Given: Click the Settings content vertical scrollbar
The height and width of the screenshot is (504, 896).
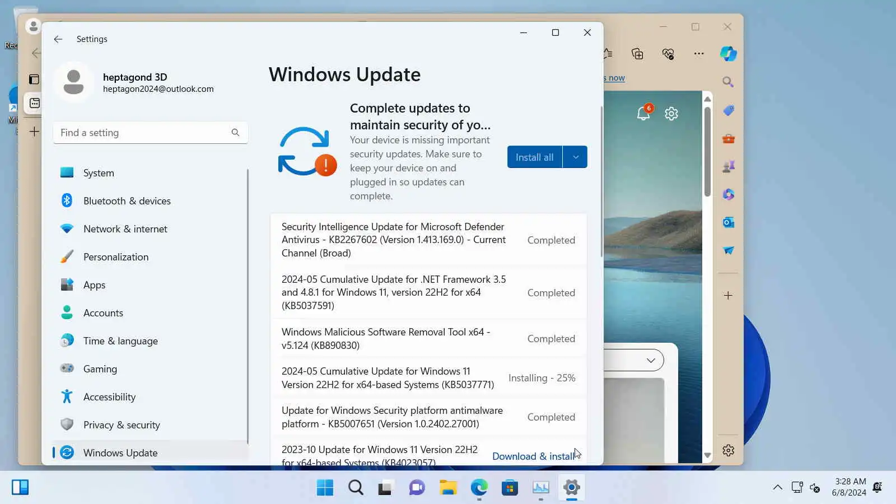Looking at the screenshot, I should pyautogui.click(x=601, y=181).
